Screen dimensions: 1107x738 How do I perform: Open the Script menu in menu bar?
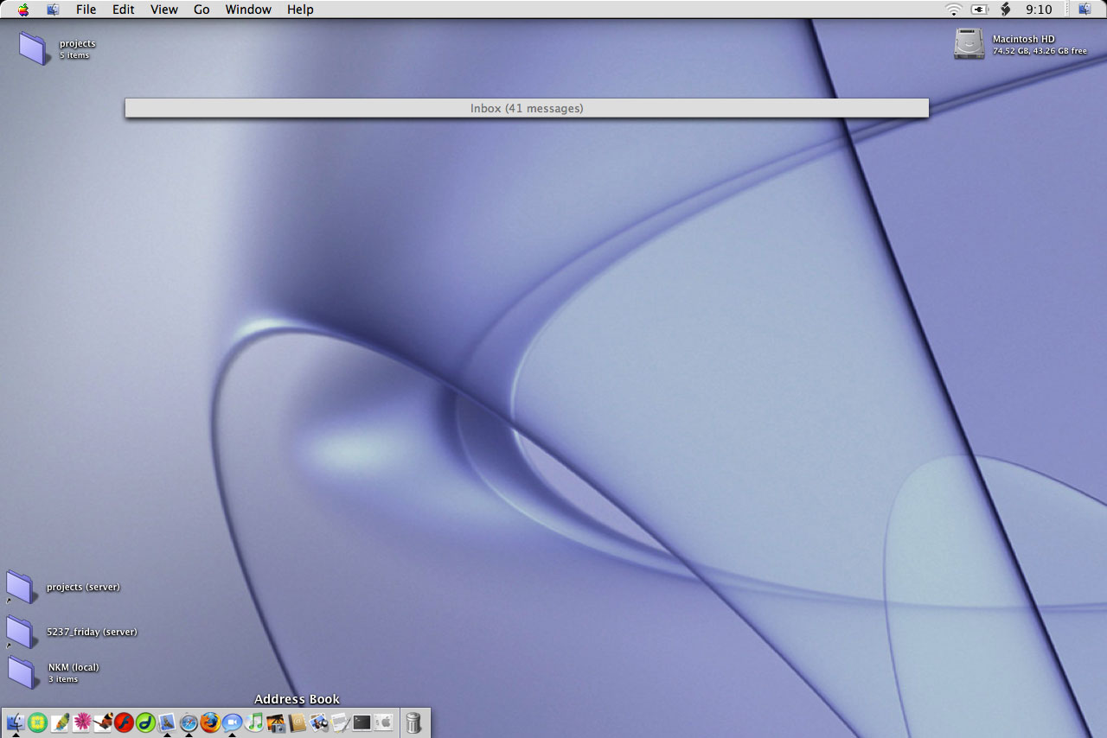pos(1005,10)
